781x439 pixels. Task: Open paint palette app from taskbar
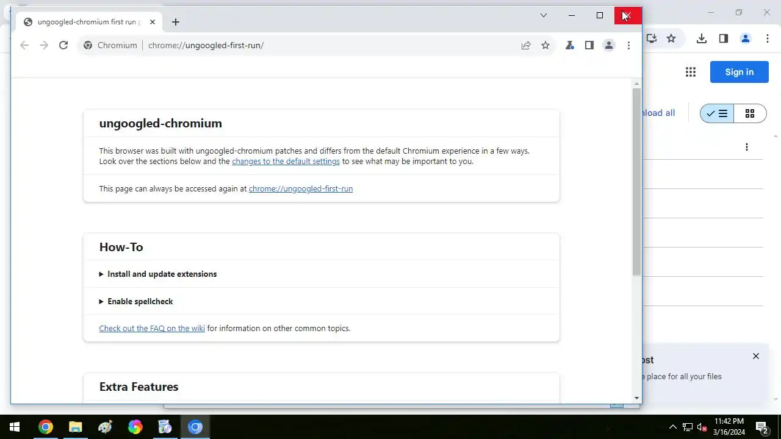coord(106,427)
